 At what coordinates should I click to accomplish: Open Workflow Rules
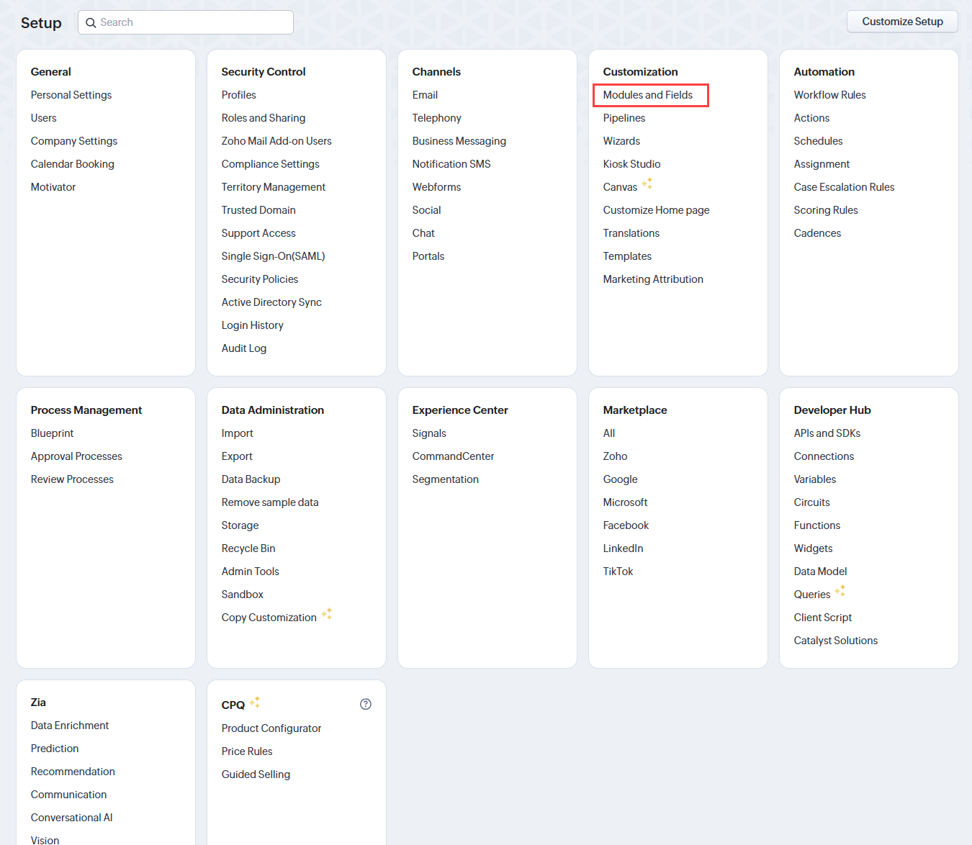pyautogui.click(x=830, y=95)
